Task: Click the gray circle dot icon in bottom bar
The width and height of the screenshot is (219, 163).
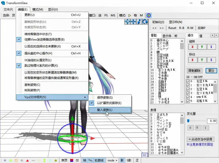Action: coord(22,160)
